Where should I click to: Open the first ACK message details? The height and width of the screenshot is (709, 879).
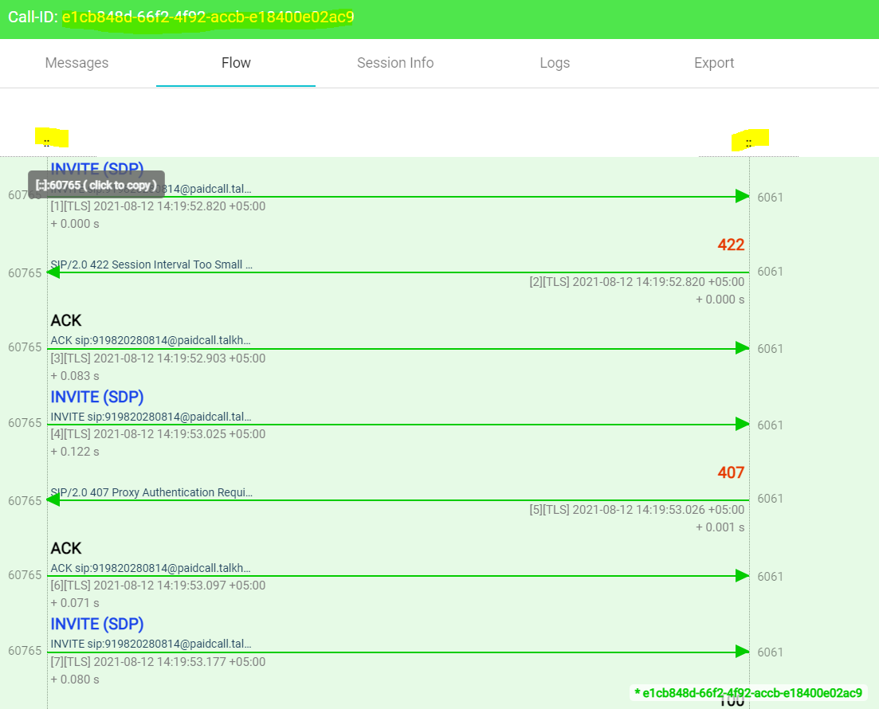pyautogui.click(x=65, y=320)
